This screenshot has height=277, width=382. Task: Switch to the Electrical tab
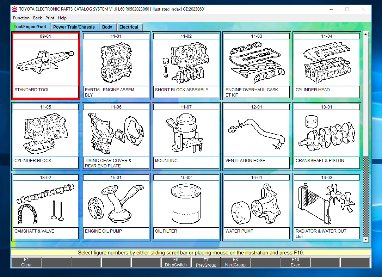click(129, 27)
